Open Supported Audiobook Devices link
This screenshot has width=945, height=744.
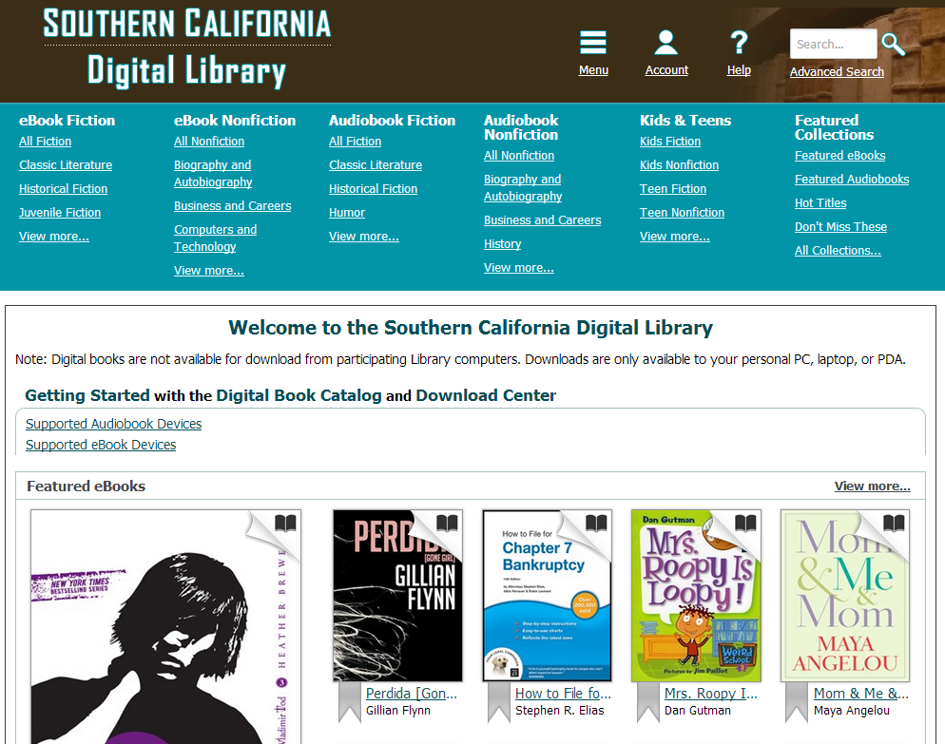tap(113, 424)
